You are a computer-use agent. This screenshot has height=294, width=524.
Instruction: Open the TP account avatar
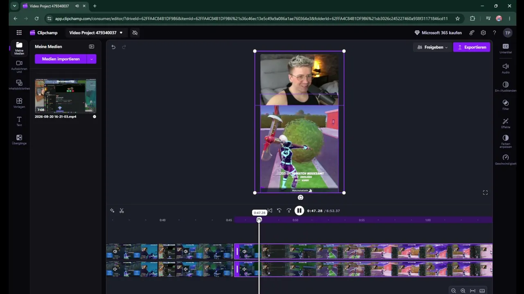[508, 33]
